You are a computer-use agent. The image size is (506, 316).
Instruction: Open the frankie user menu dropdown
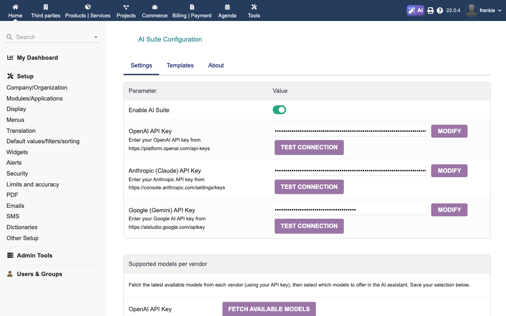[x=484, y=10]
